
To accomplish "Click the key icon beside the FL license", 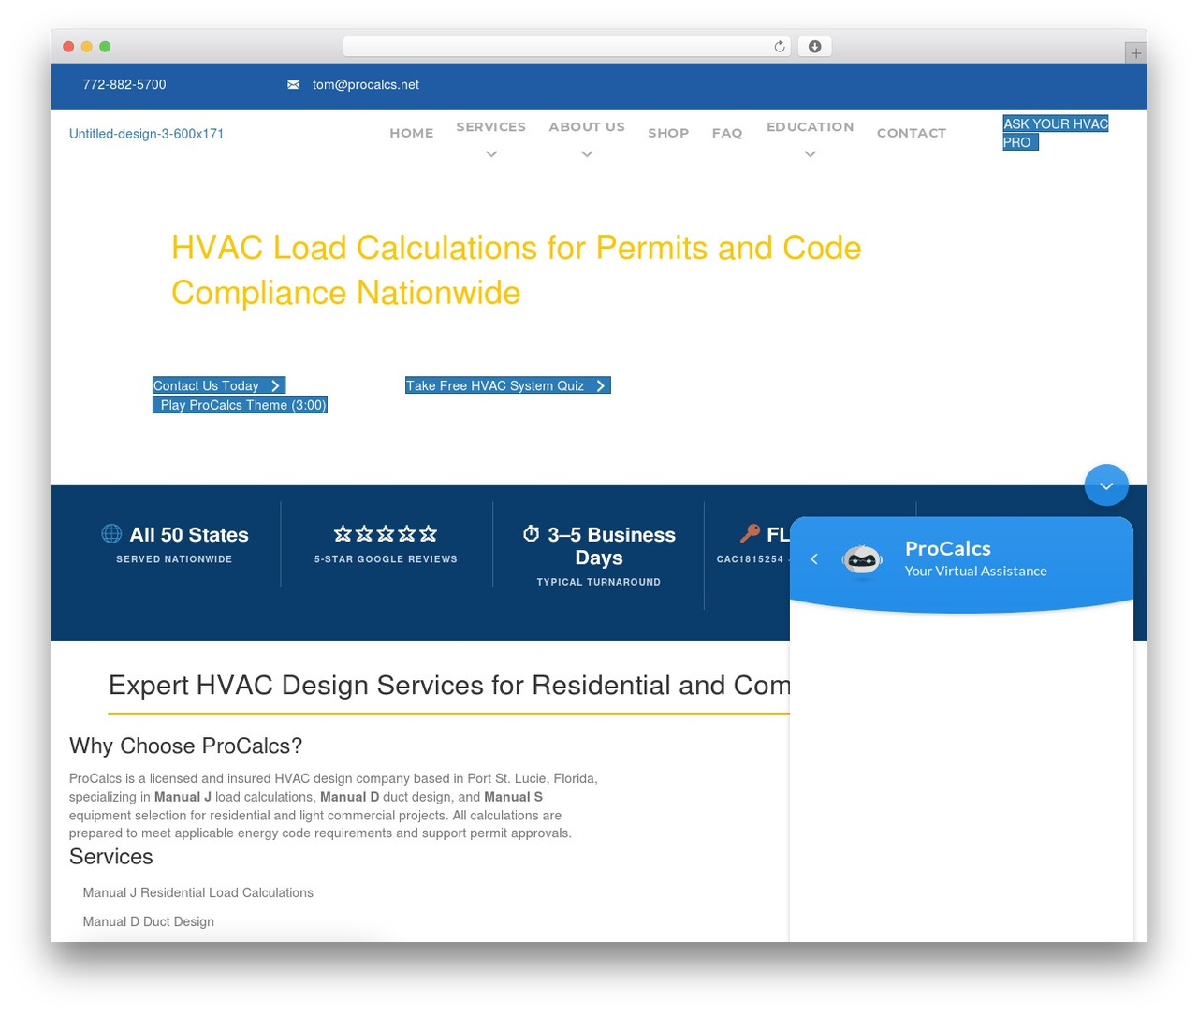I will pyautogui.click(x=750, y=533).
